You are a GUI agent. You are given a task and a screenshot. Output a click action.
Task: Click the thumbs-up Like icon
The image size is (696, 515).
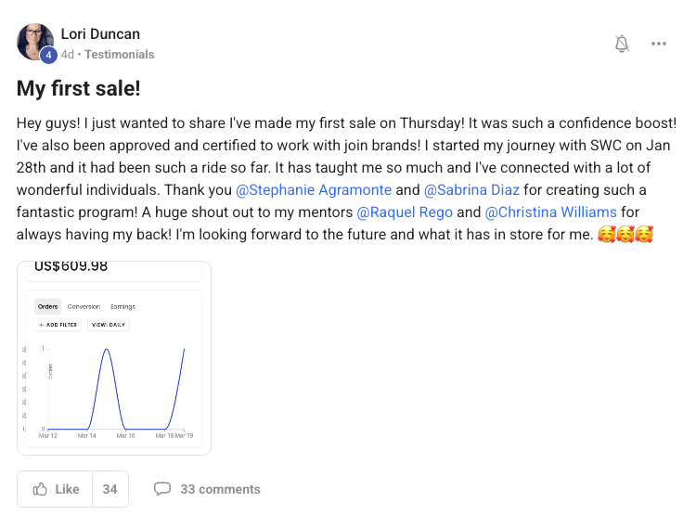40,489
